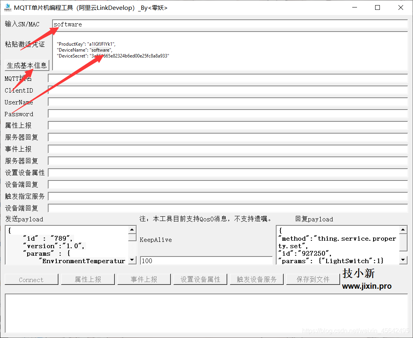
Task: Click the 触发设备服务 button
Action: tap(257, 279)
